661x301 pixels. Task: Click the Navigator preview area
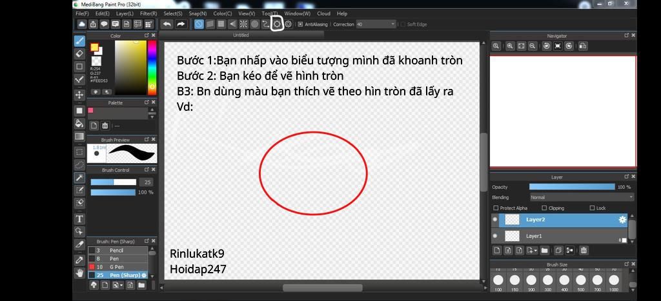[x=563, y=111]
